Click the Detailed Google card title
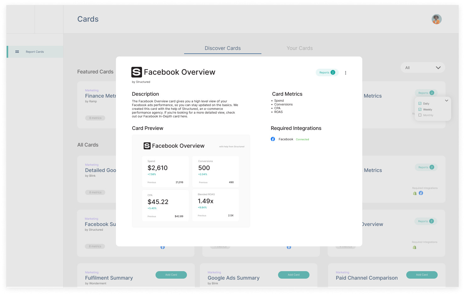 tap(101, 170)
